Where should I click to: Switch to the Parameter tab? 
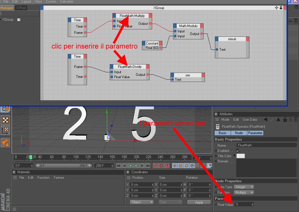click(x=255, y=133)
